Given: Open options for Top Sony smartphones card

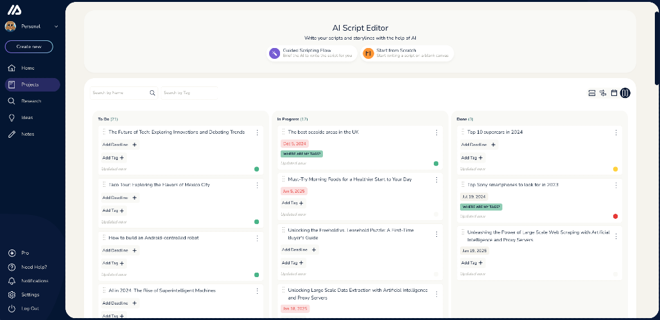Looking at the screenshot, I should tap(616, 185).
